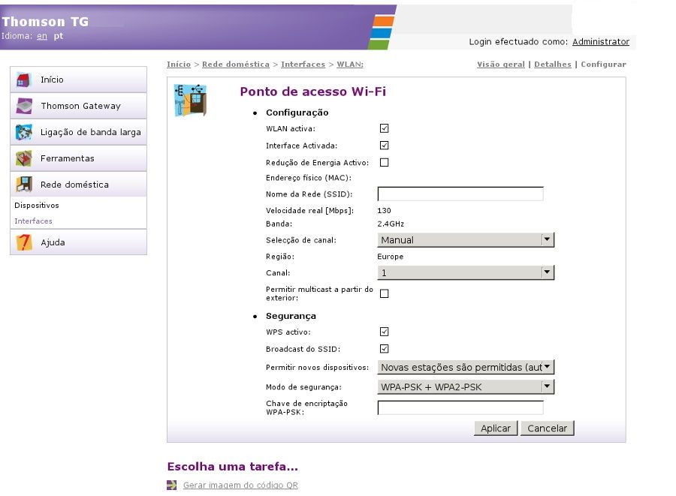Select Dispositivos submenu entry

pos(37,206)
